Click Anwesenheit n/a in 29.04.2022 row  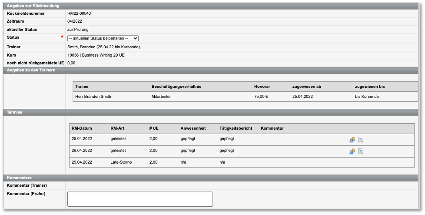tap(183, 162)
